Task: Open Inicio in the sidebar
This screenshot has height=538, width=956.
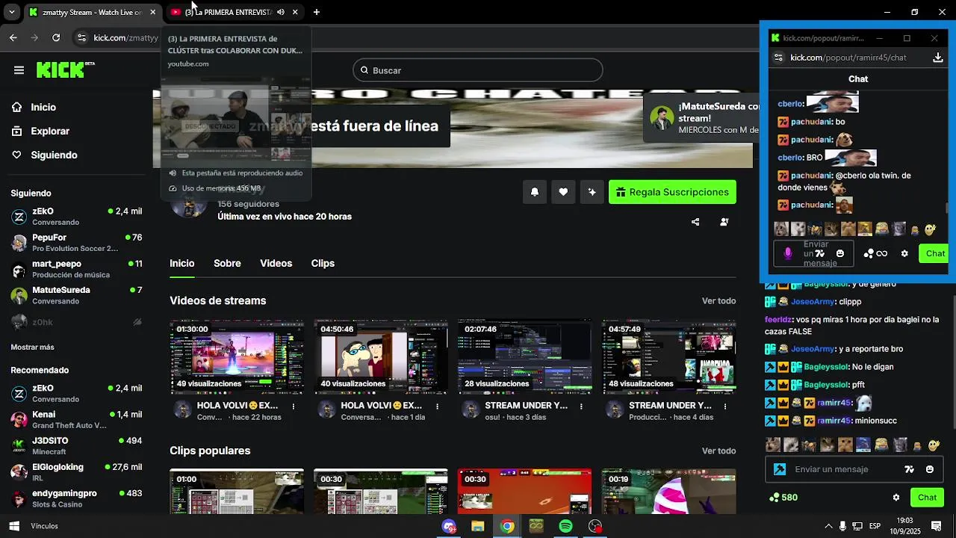Action: click(43, 107)
